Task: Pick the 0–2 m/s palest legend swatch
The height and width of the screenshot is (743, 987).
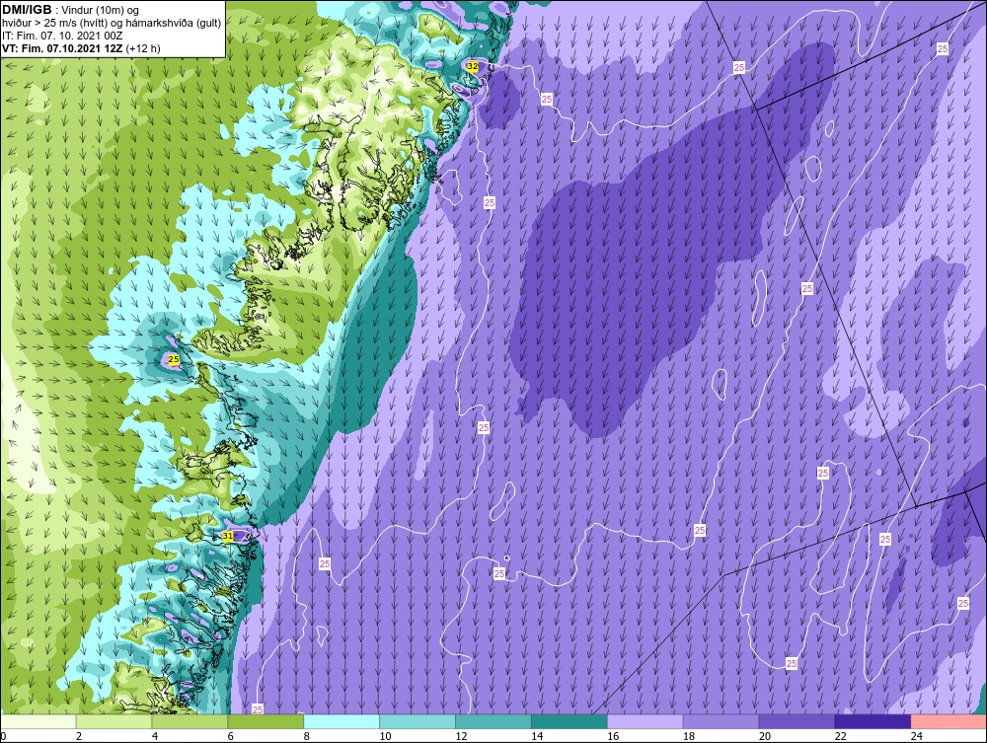Action: [38, 721]
